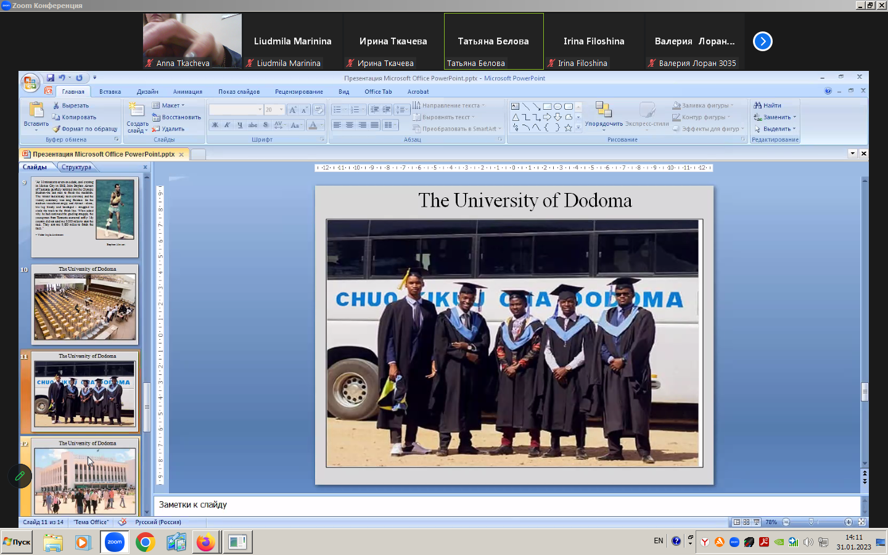This screenshot has height=555, width=888.
Task: Activate Формат по образцу painter
Action: [x=84, y=129]
